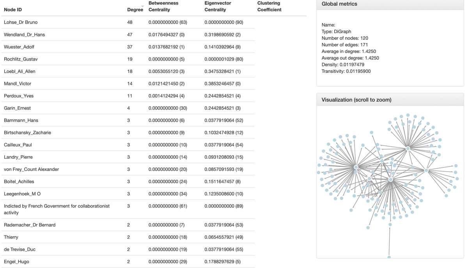Click eigenvector value 0.0000001029 (80)

[x=224, y=59]
